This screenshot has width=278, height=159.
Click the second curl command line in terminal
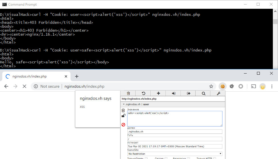(106, 50)
